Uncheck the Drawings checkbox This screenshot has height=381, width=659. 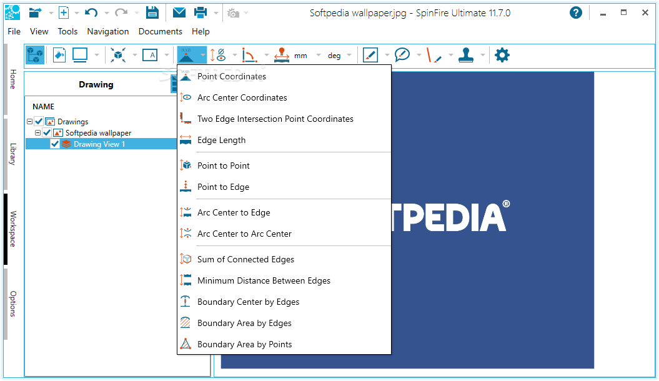tap(39, 121)
